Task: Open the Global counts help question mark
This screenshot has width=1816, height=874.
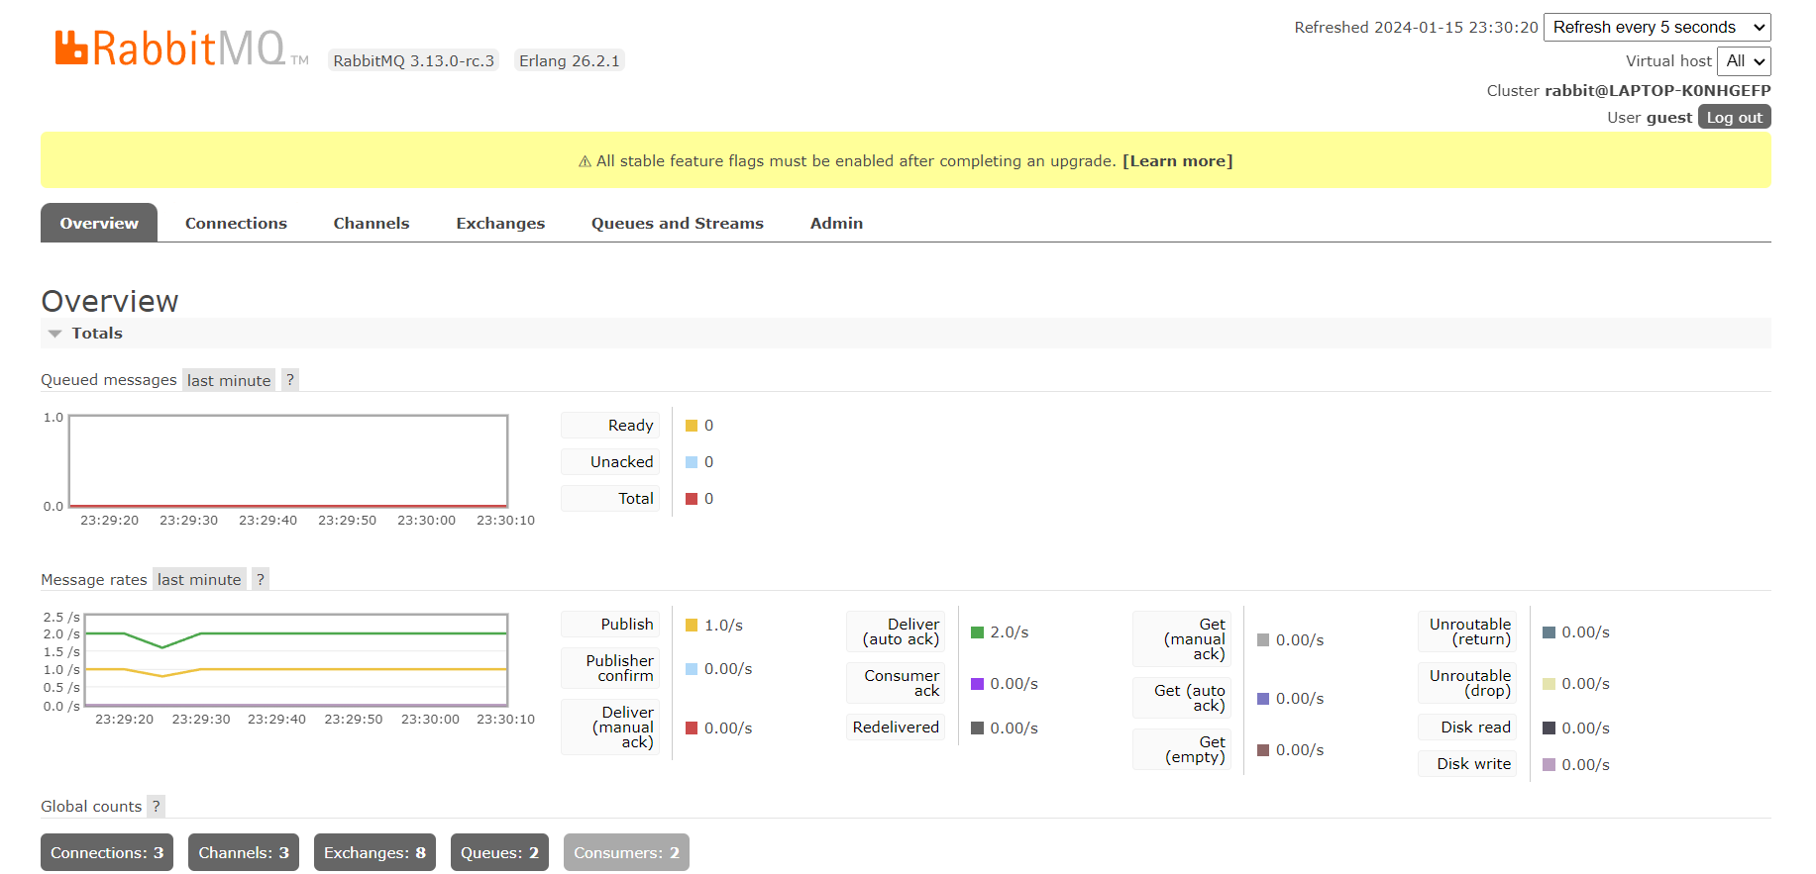Action: (156, 806)
